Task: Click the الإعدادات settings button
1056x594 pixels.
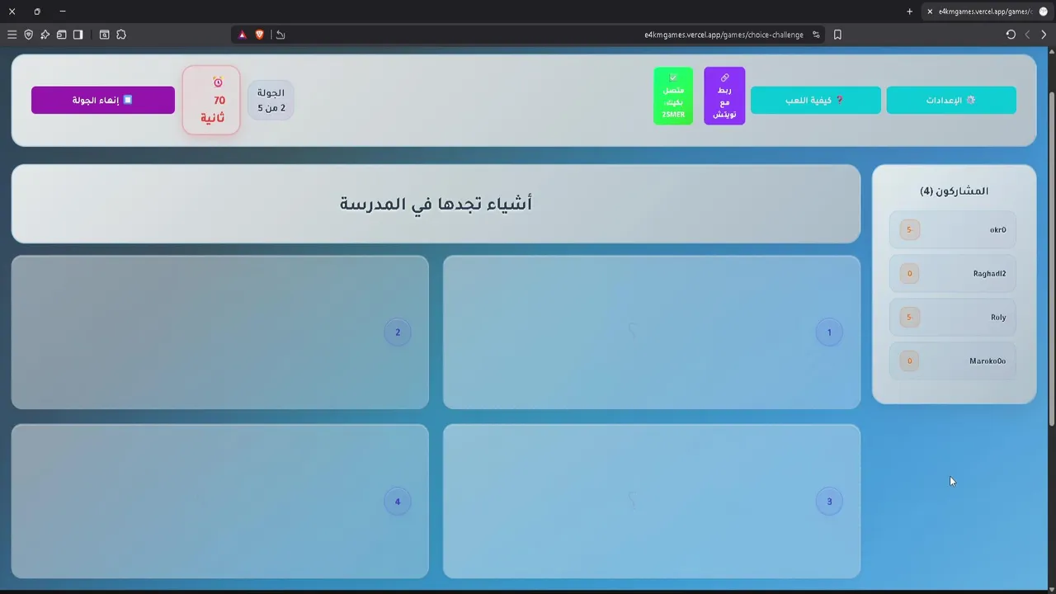Action: [951, 100]
